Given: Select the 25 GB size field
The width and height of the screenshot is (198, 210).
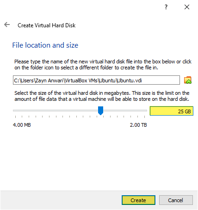Looking at the screenshot, I should [172, 111].
